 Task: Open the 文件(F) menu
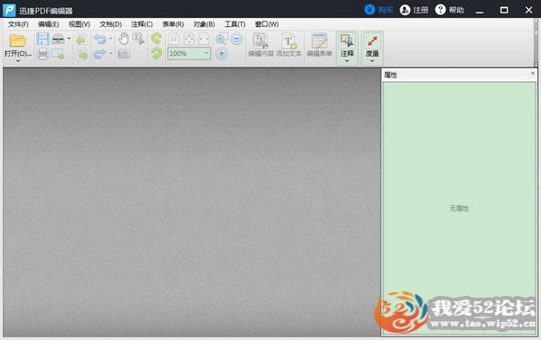pos(18,24)
